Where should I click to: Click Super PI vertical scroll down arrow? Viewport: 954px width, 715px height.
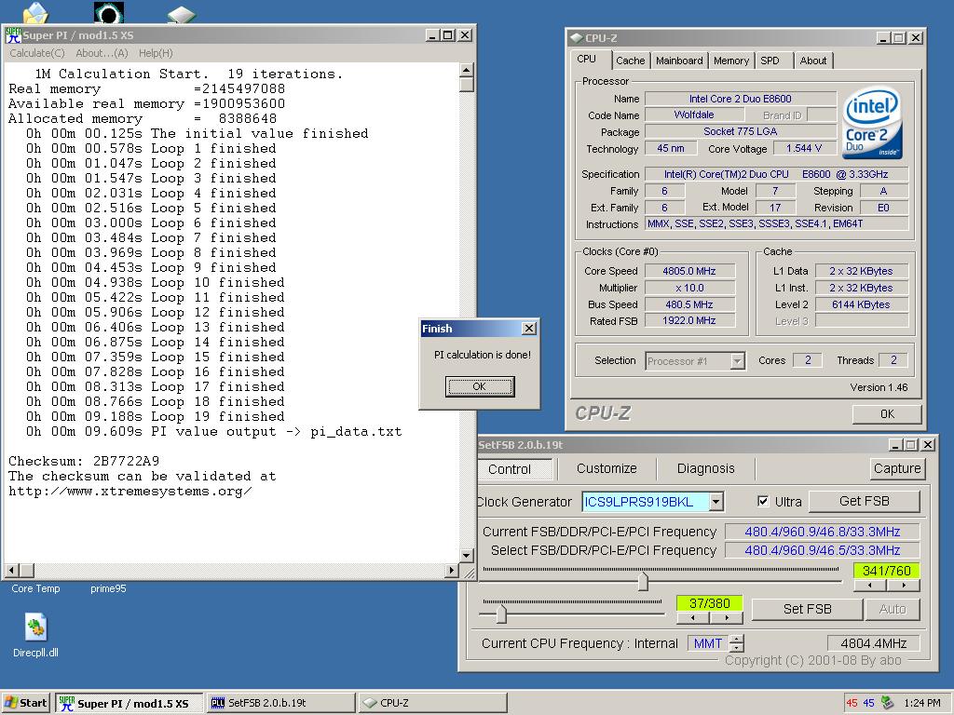pyautogui.click(x=467, y=556)
